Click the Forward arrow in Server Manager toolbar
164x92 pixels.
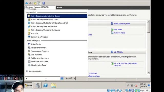pyautogui.click(x=30, y=3)
